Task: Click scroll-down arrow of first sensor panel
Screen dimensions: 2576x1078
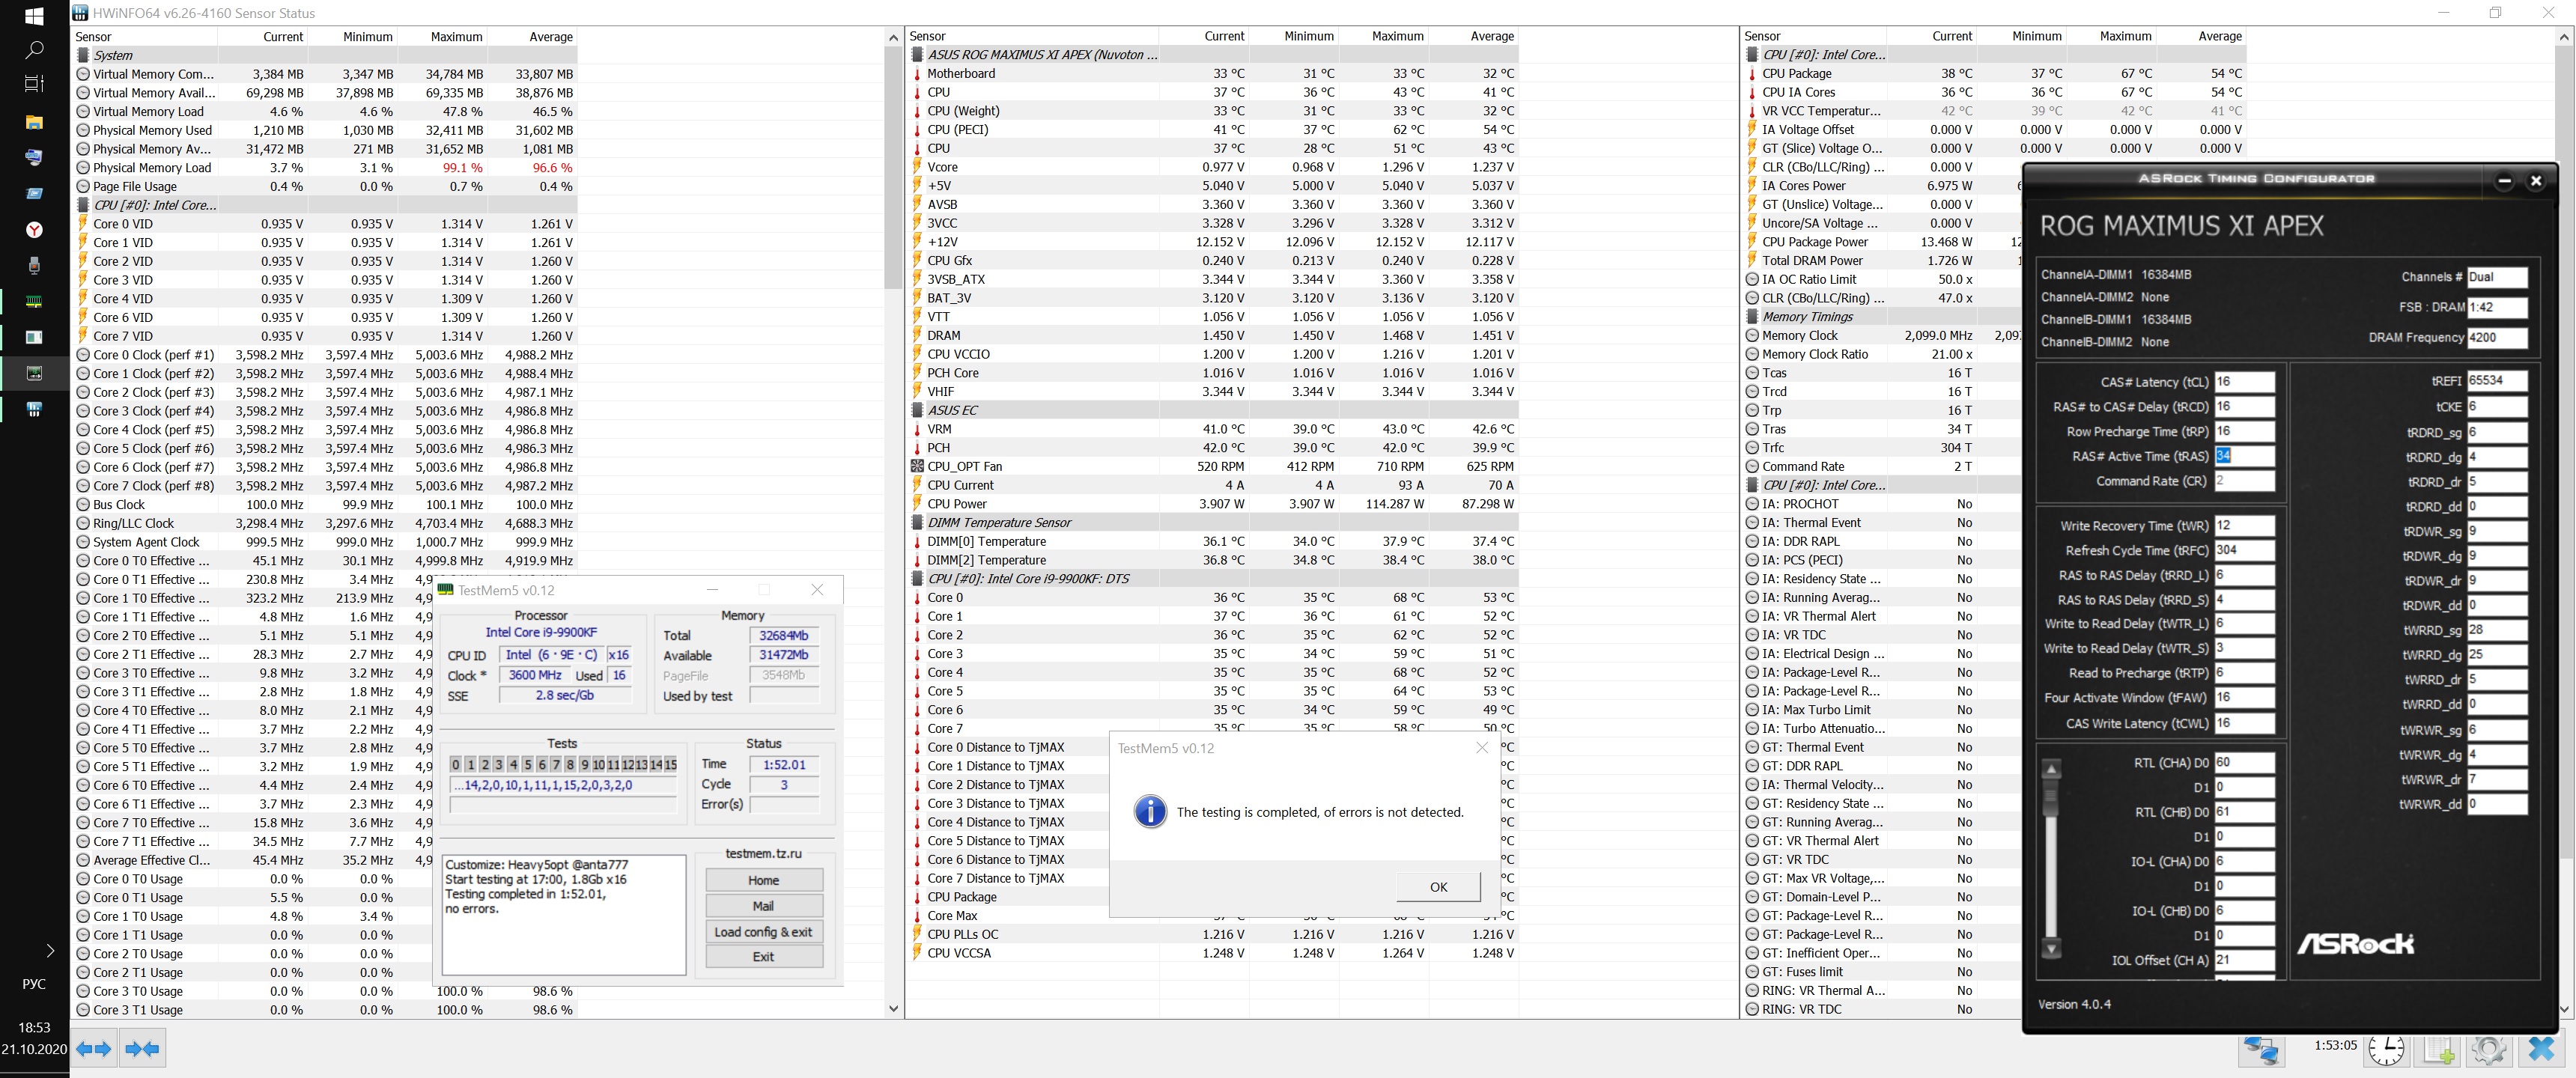Action: pos(893,1008)
